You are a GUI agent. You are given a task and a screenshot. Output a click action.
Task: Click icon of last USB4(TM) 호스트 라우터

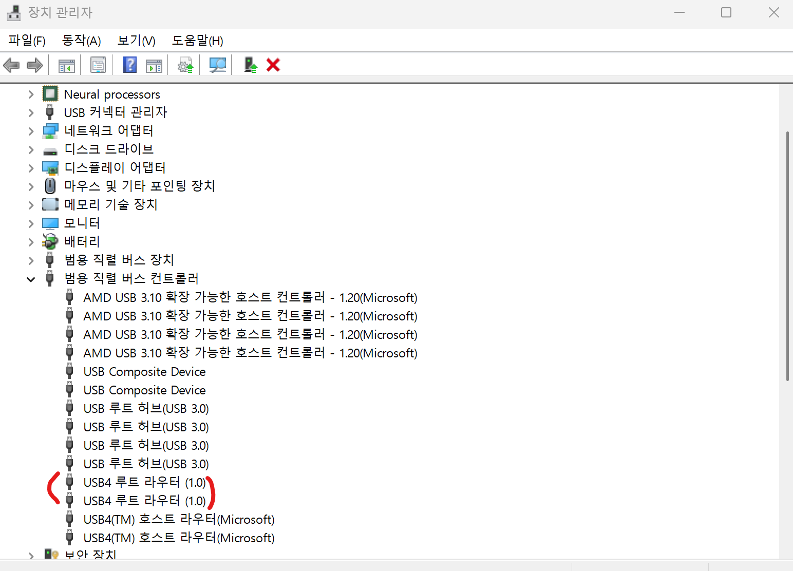coord(69,538)
